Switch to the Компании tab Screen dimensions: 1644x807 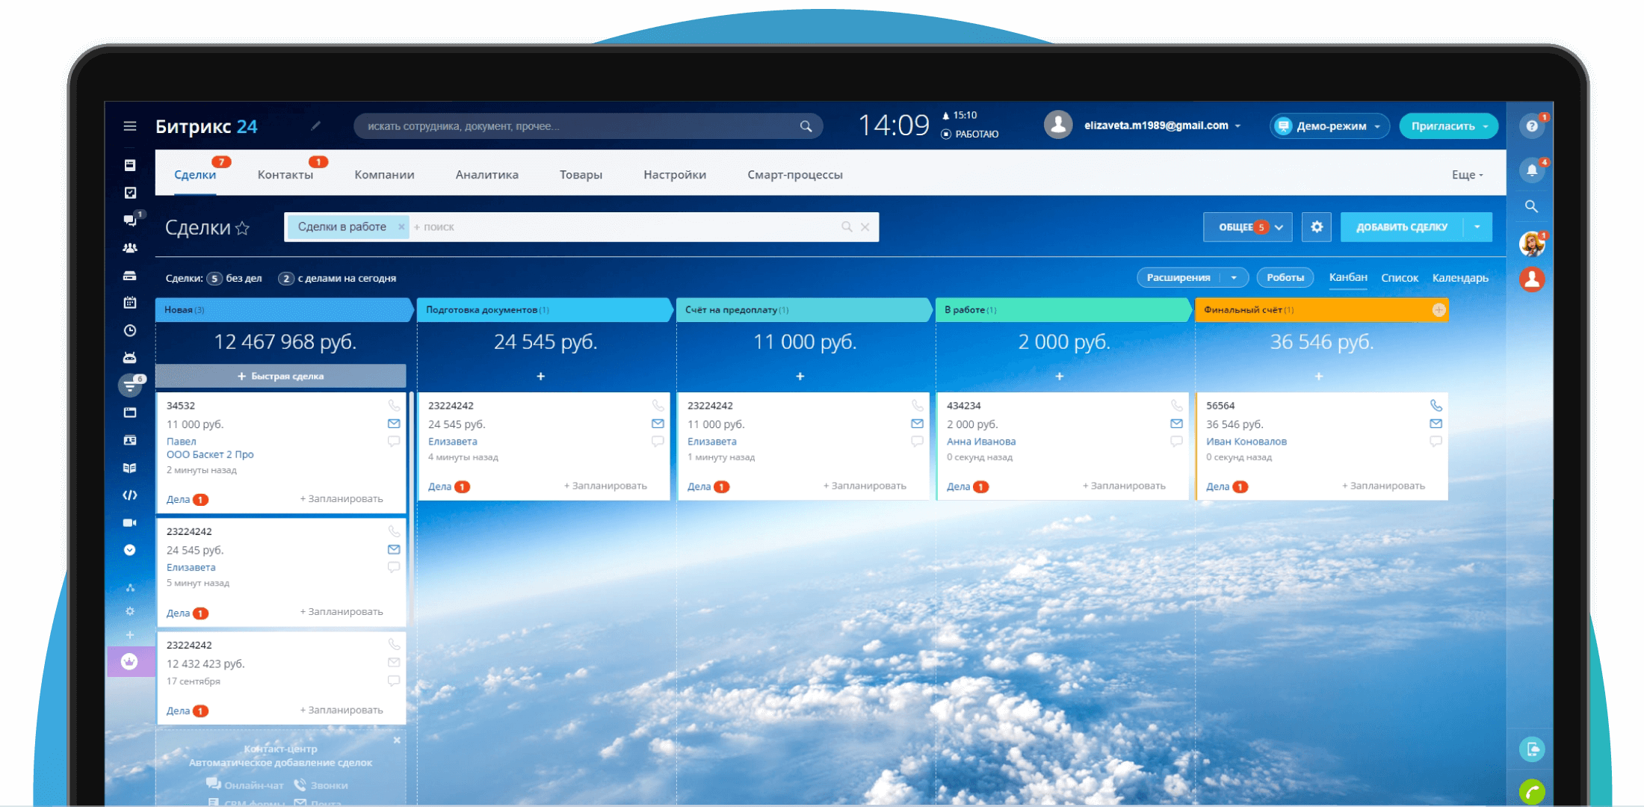(x=384, y=174)
